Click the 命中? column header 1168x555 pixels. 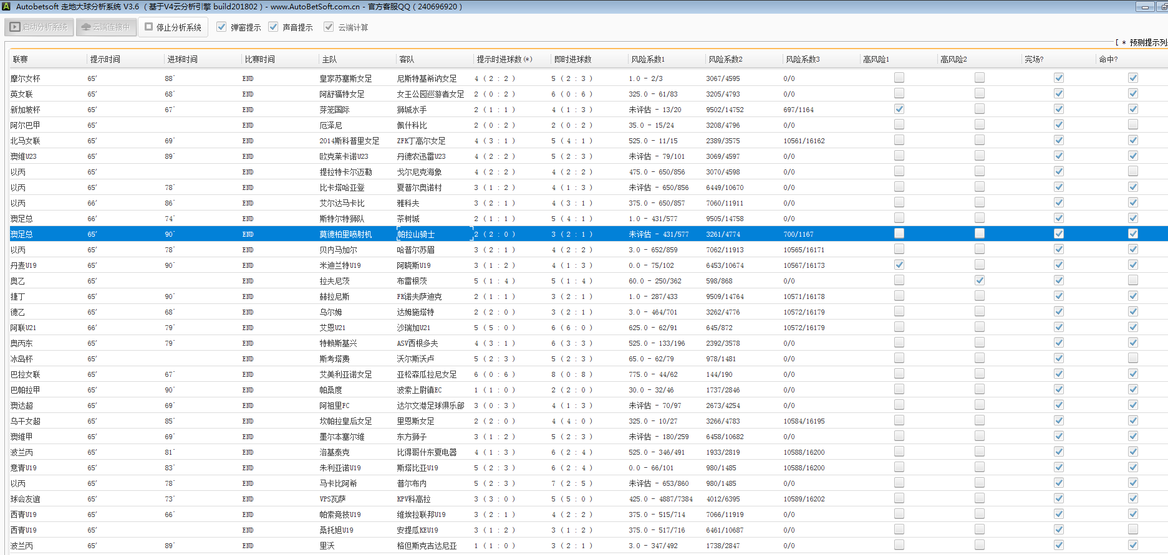point(1108,59)
